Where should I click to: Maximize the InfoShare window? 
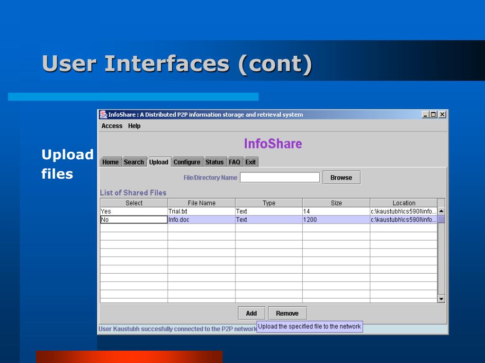[x=433, y=114]
